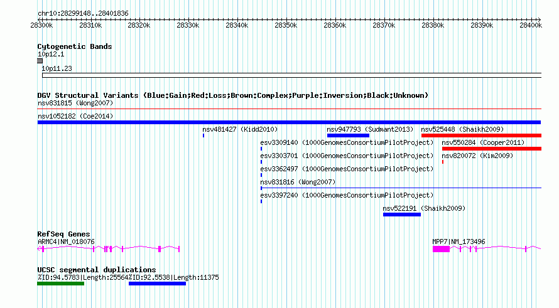Select the large MPP7 exon block
This screenshot has width=559, height=308.
(x=442, y=249)
